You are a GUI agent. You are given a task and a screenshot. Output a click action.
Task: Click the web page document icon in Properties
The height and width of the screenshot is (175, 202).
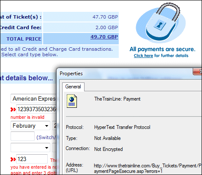point(72,101)
